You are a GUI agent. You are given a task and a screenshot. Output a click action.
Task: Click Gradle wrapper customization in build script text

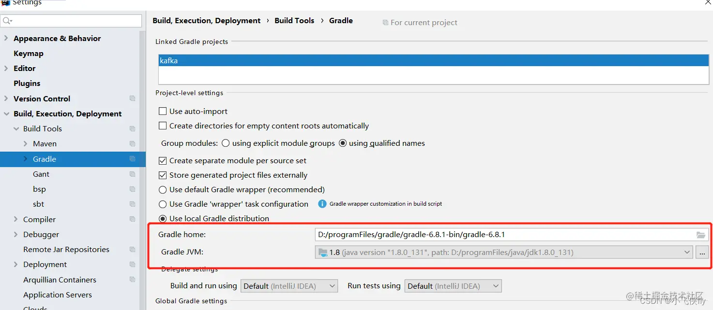click(386, 204)
